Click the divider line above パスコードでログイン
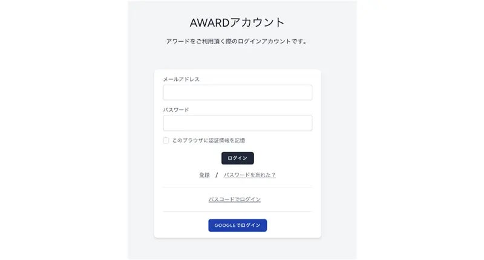 pyautogui.click(x=237, y=187)
